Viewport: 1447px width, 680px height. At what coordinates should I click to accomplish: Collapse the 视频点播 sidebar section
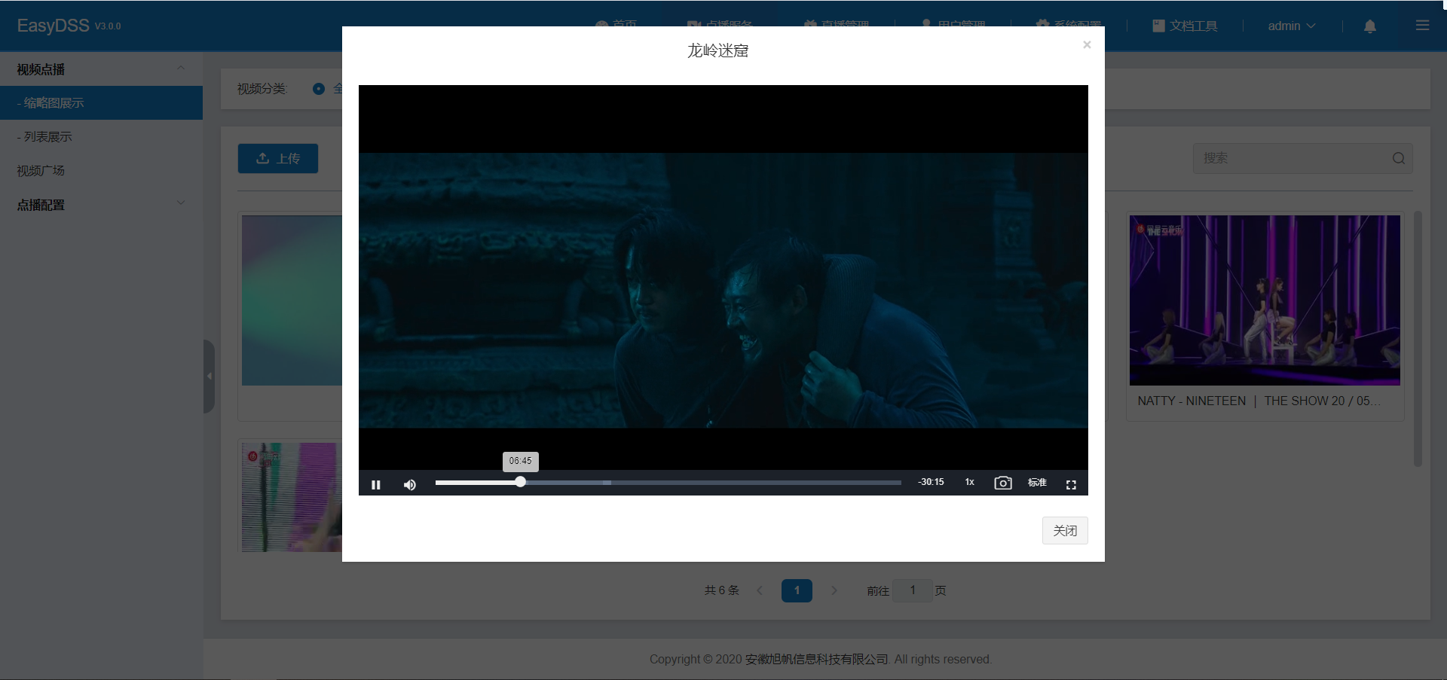(x=101, y=69)
